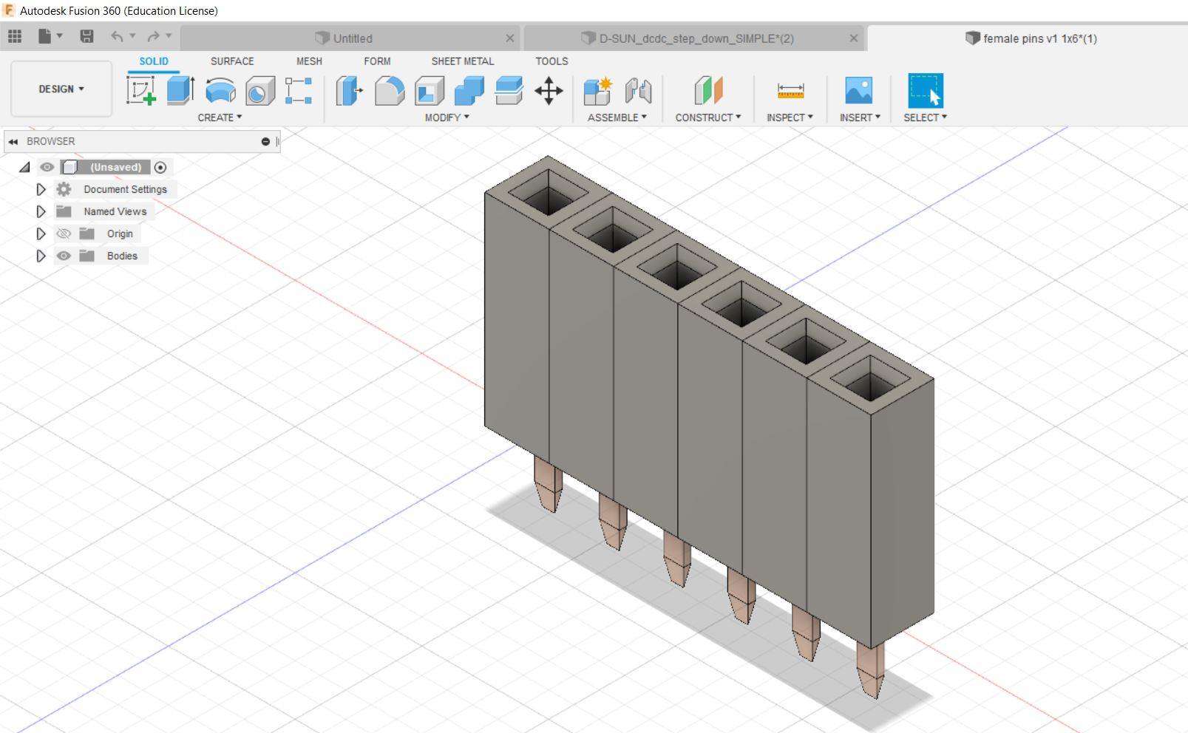The image size is (1188, 733).
Task: Select the Document Settings tree item
Action: click(125, 189)
